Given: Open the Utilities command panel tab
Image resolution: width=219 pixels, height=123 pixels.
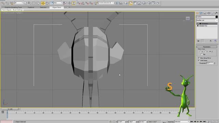Looking at the screenshot, I should tap(216, 13).
